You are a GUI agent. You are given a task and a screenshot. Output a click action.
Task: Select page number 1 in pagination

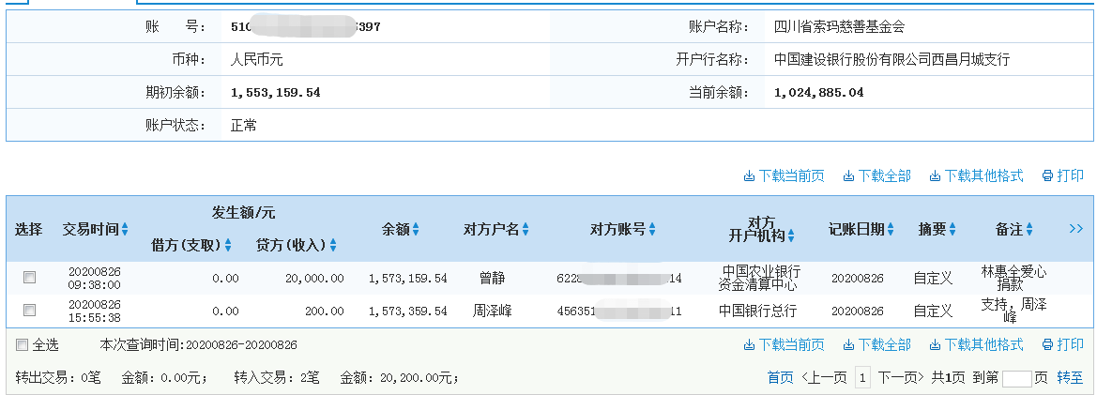coord(863,379)
